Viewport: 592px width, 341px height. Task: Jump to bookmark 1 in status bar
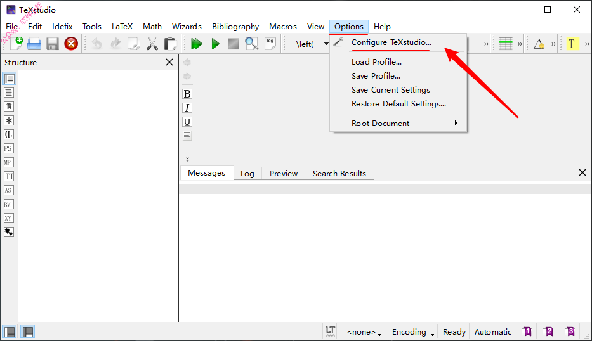(x=527, y=331)
